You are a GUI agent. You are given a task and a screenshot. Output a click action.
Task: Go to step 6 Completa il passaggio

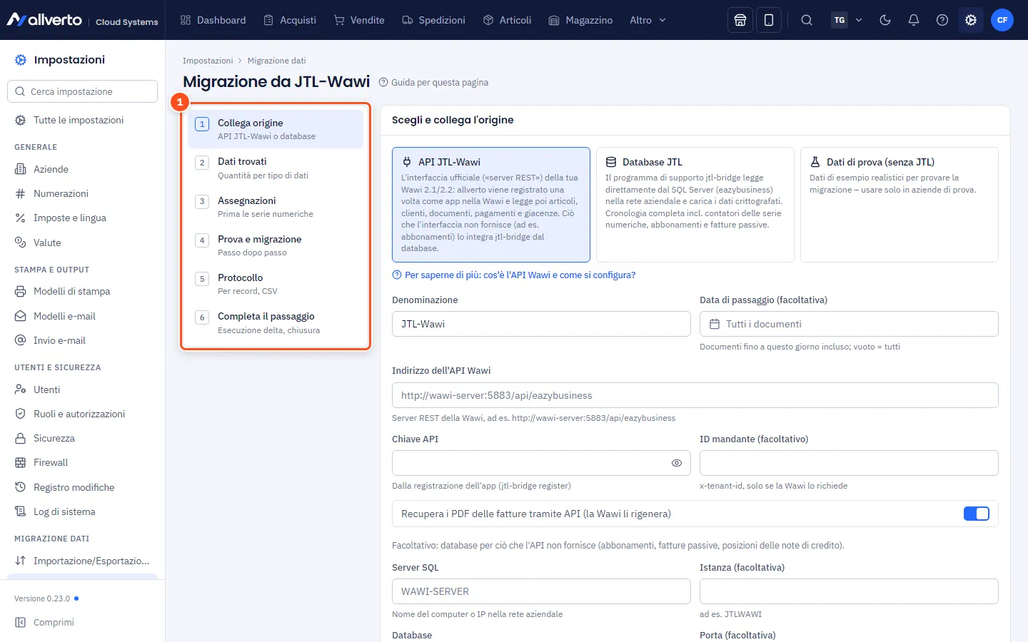tap(276, 322)
